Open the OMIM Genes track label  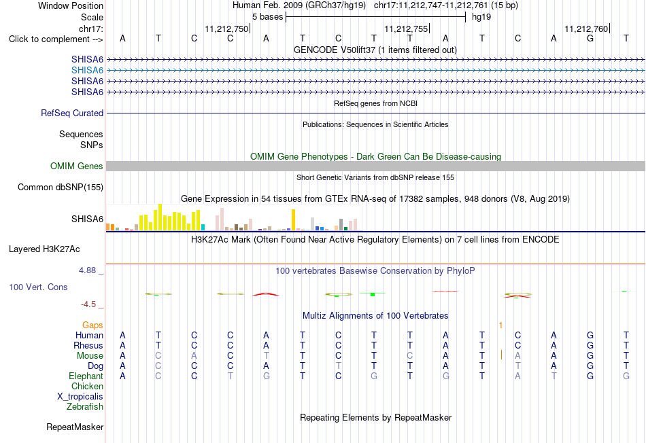[x=76, y=166]
